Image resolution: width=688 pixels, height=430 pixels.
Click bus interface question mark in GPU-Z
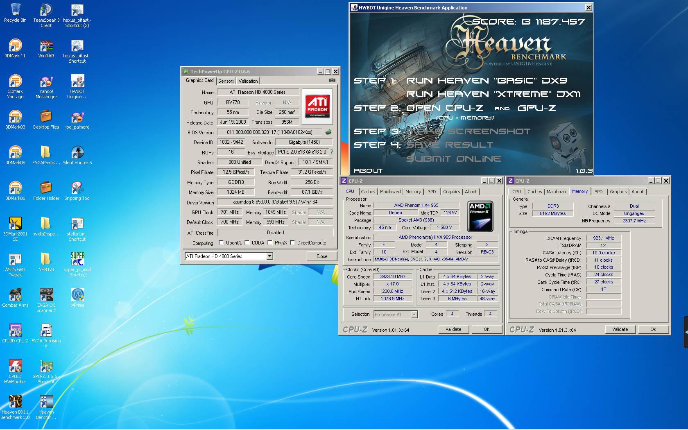[332, 152]
